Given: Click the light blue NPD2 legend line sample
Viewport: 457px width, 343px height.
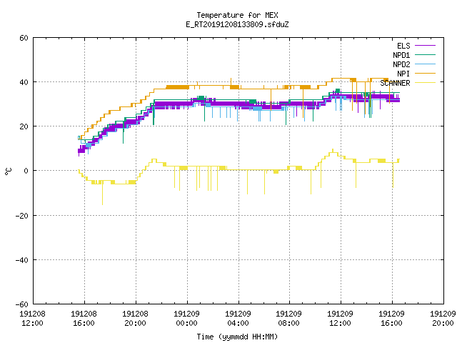Looking at the screenshot, I should coord(425,64).
